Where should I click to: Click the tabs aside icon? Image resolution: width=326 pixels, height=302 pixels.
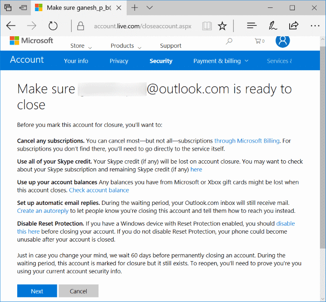coord(8,8)
